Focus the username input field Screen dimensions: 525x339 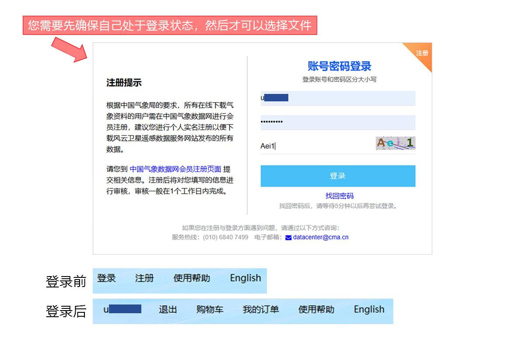point(338,98)
